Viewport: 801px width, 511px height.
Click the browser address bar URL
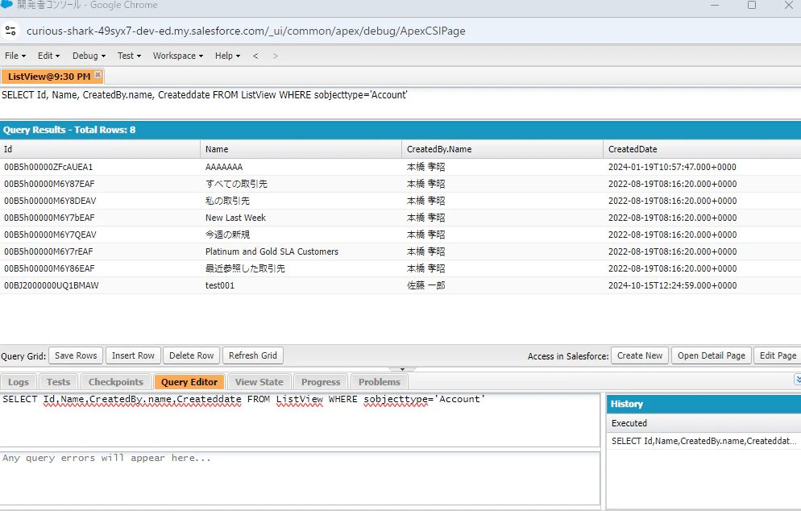[246, 31]
